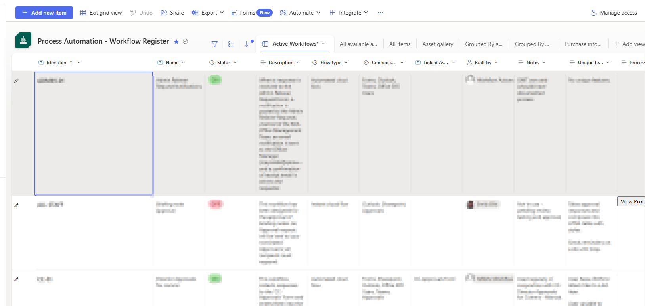
Task: Click the group by icon
Action: (x=231, y=44)
